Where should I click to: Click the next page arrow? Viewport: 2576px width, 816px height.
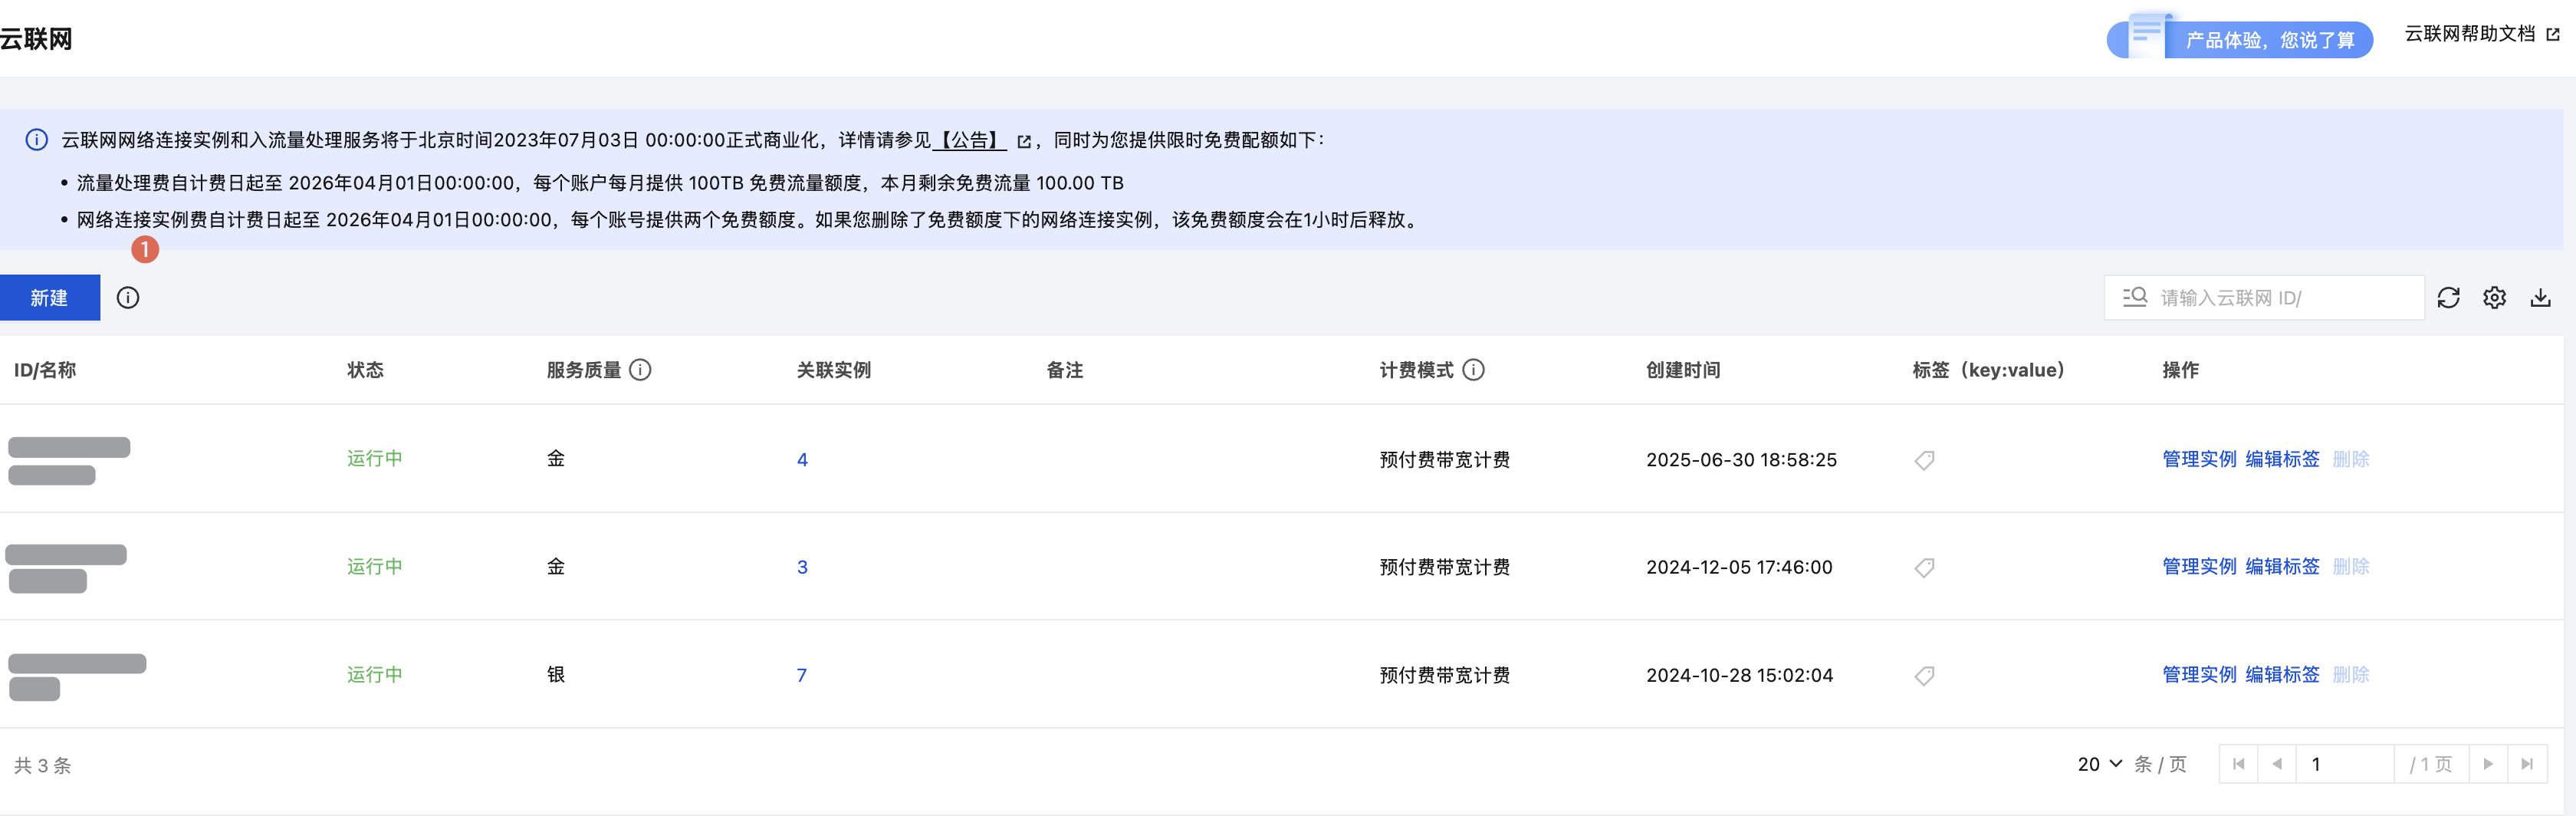point(2488,764)
